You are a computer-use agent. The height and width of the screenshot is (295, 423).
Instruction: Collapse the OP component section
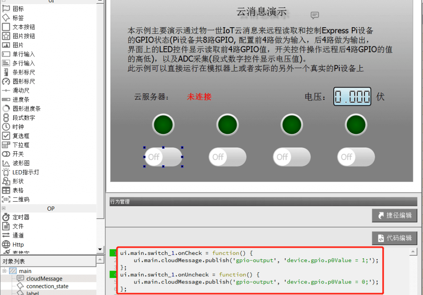[x=4, y=208]
